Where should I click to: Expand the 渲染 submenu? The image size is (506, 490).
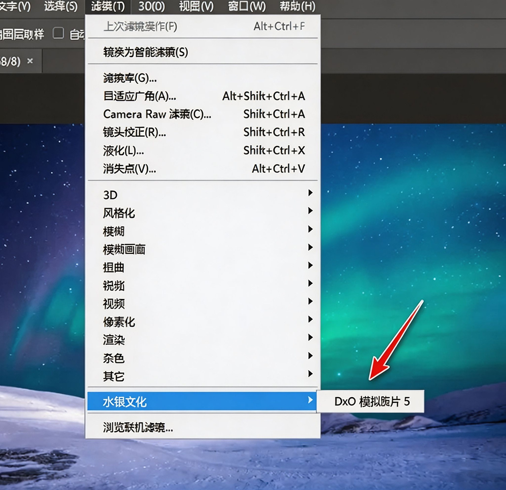click(202, 340)
